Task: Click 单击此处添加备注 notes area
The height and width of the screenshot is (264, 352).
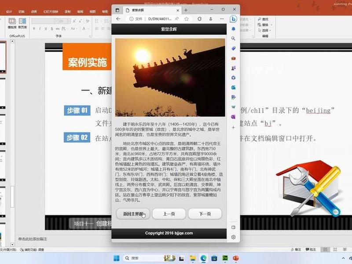Action: click(33, 239)
